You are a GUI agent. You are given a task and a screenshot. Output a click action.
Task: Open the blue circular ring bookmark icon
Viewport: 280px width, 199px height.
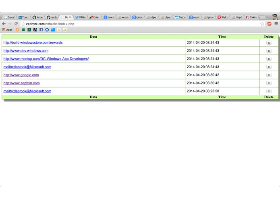(47, 30)
